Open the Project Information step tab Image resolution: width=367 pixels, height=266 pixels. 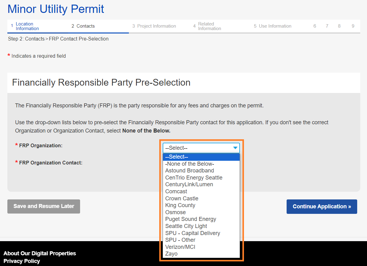click(x=156, y=26)
